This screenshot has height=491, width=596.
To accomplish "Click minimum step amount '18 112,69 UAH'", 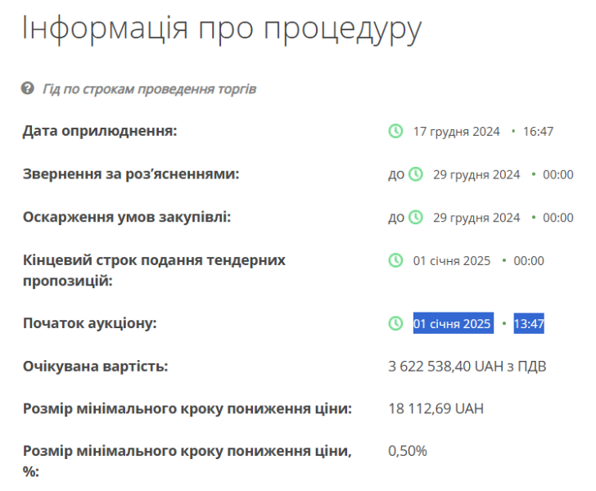I will tap(436, 408).
